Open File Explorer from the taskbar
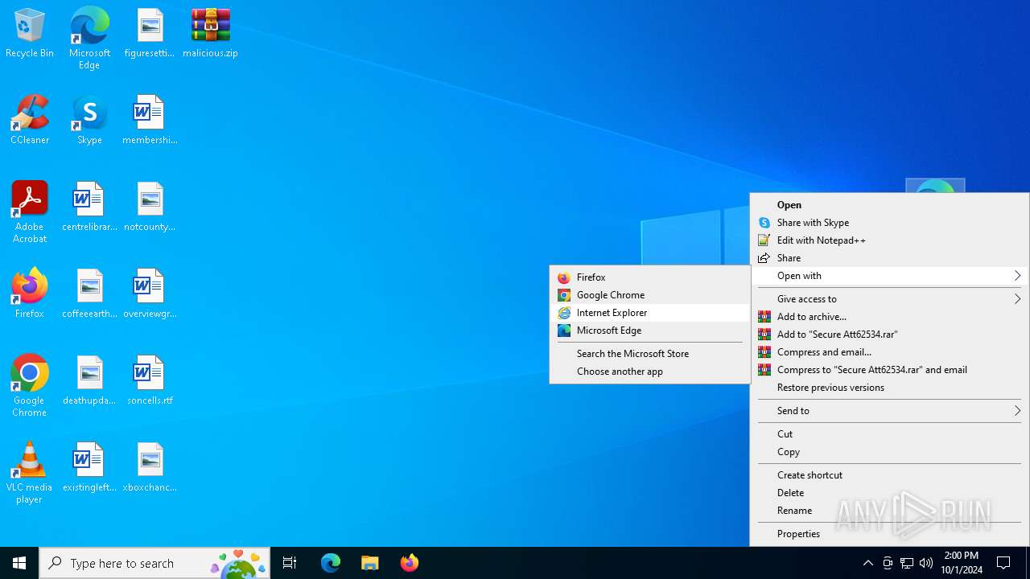 click(x=370, y=563)
